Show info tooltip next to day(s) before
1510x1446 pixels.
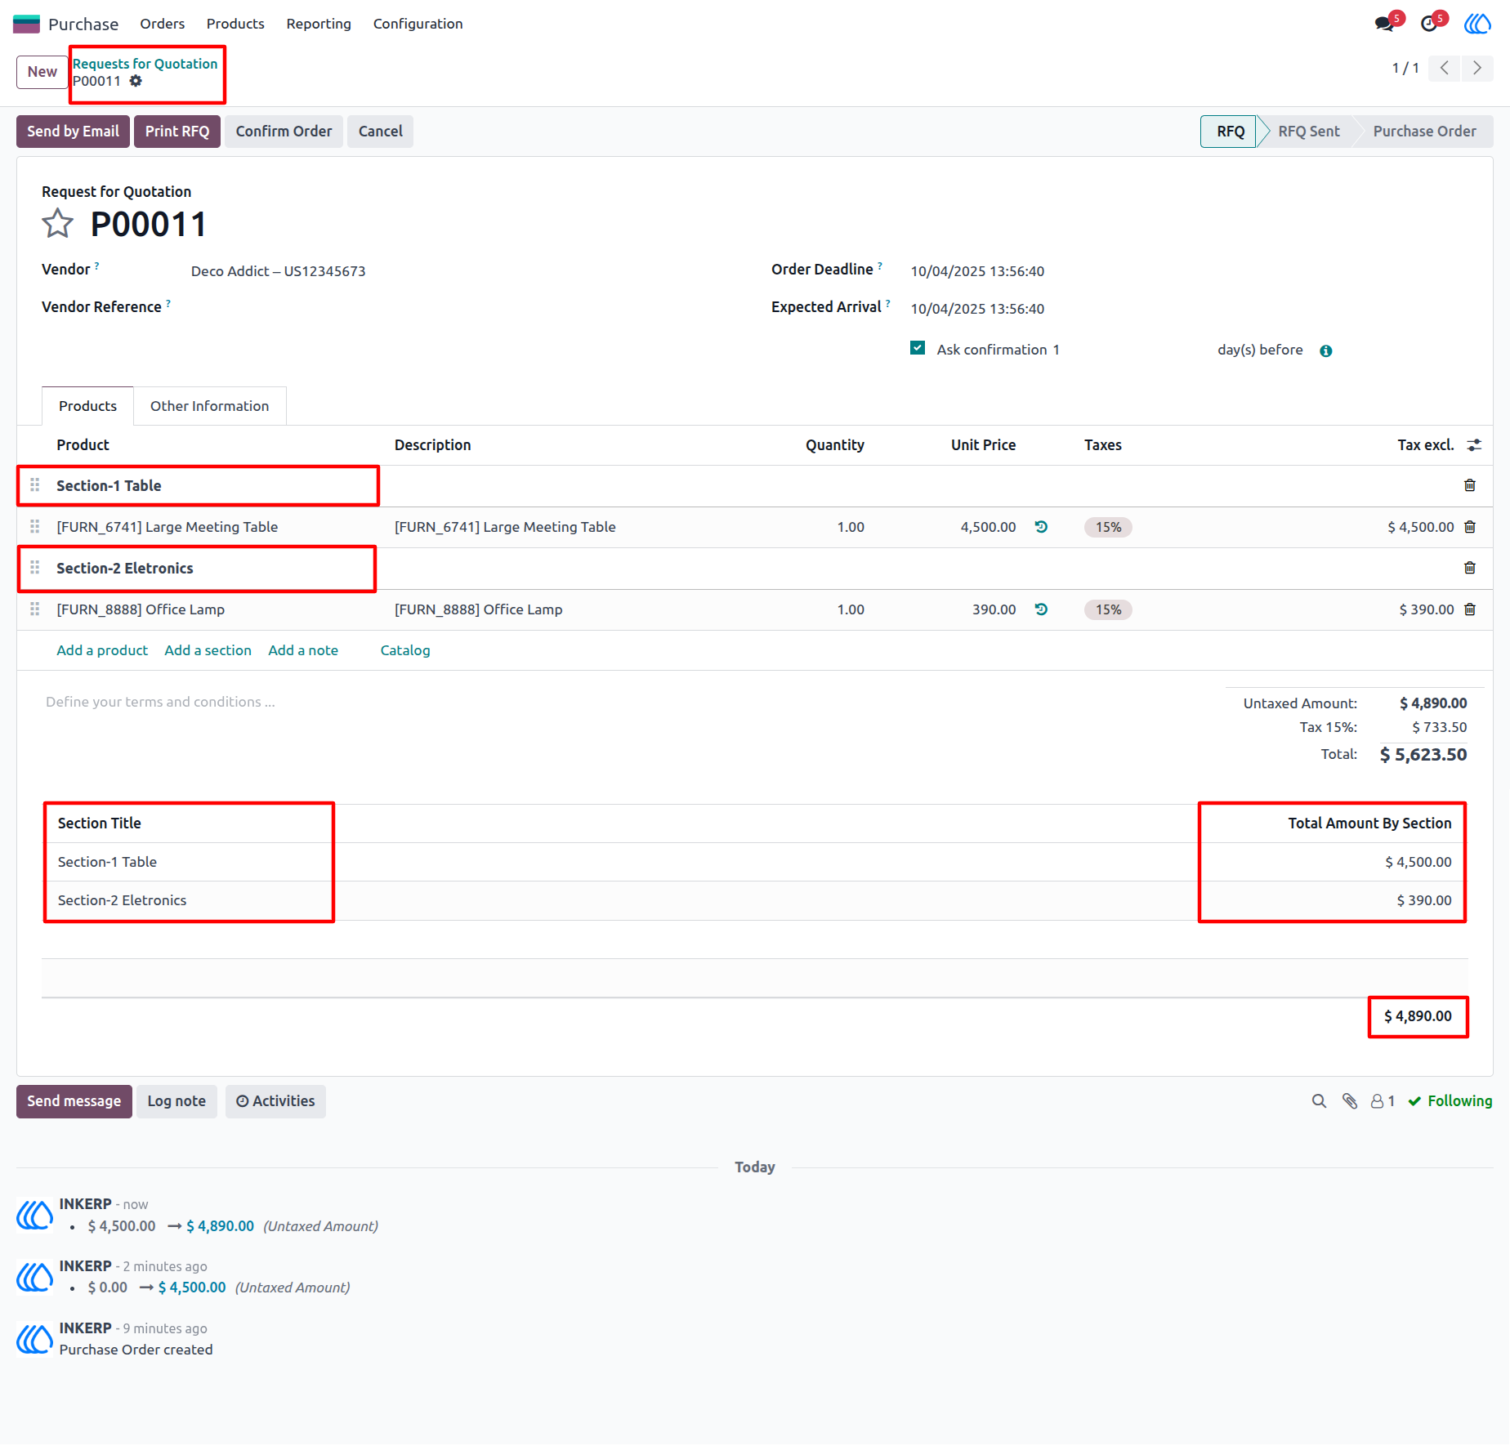1325,350
